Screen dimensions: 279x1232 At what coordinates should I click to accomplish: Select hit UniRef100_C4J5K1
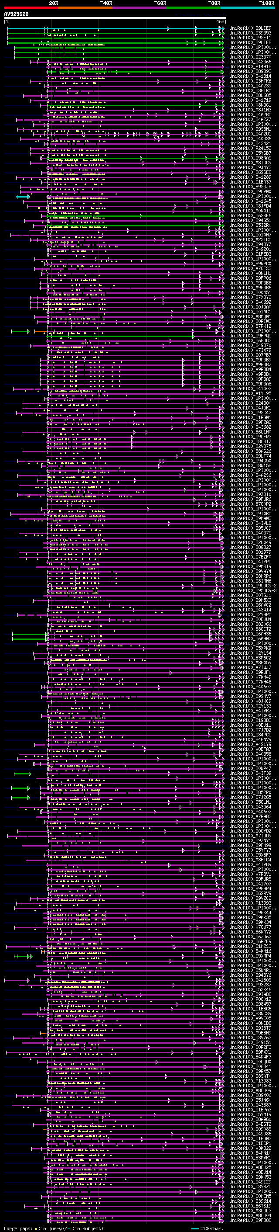coord(250,408)
